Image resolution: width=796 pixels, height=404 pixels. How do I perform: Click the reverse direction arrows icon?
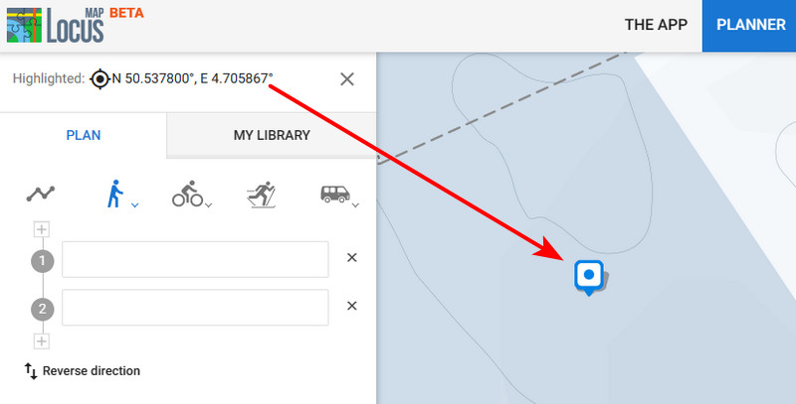[x=31, y=371]
